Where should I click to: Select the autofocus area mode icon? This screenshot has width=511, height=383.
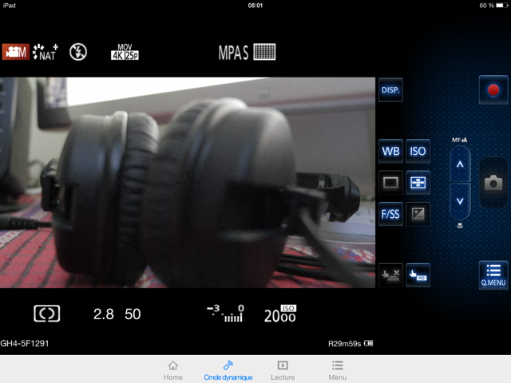(x=418, y=182)
